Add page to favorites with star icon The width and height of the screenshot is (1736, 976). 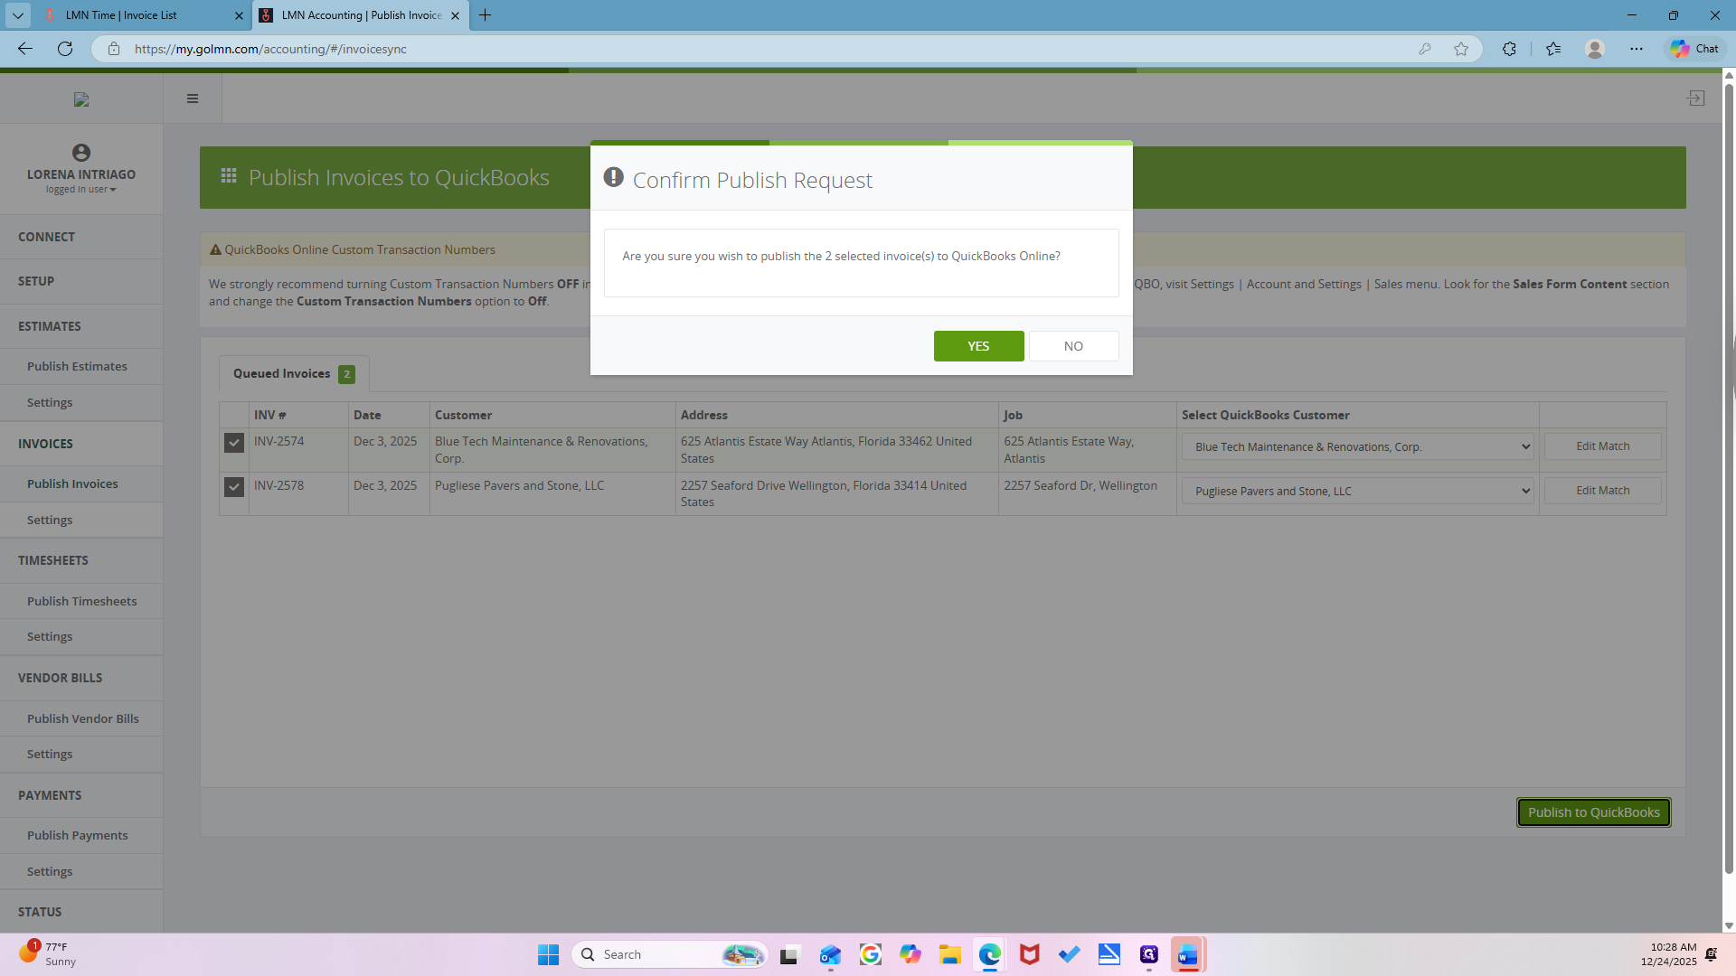coord(1461,49)
